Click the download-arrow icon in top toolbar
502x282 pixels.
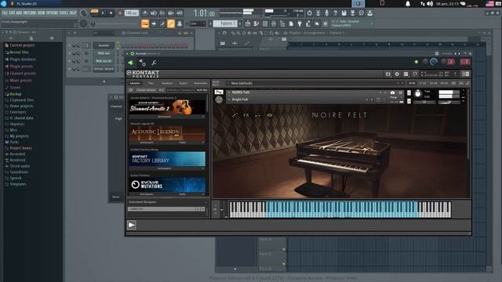tap(369, 13)
